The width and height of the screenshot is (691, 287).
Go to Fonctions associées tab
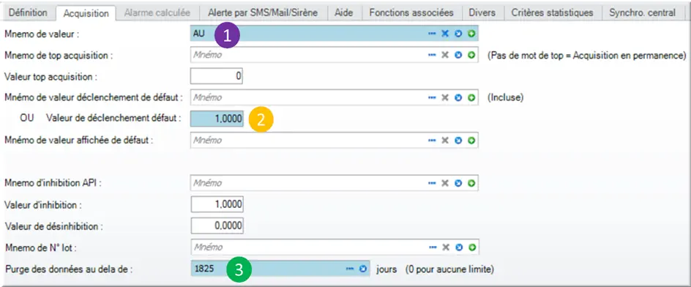[x=411, y=12]
